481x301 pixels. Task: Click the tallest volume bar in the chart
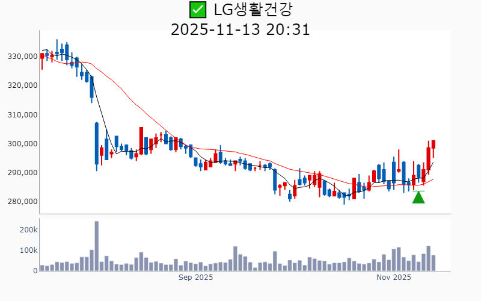click(96, 246)
